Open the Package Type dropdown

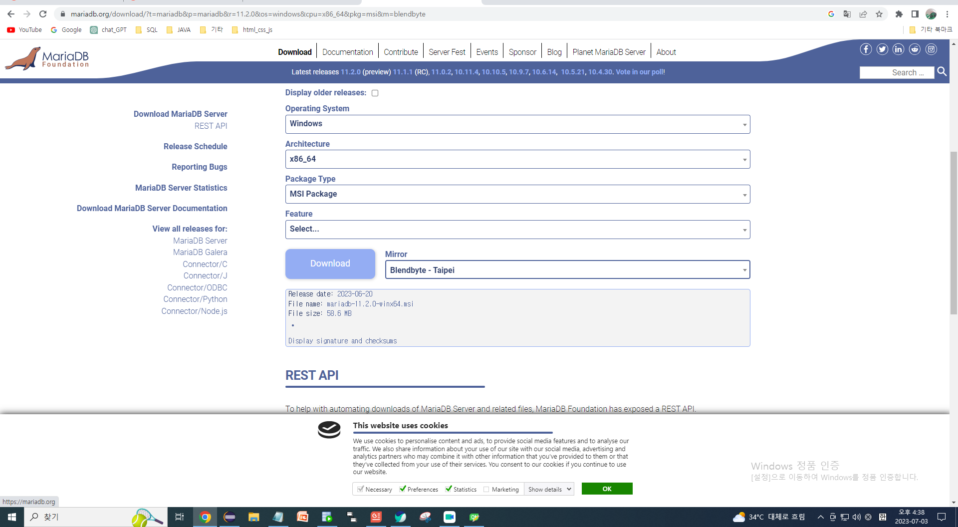(517, 194)
